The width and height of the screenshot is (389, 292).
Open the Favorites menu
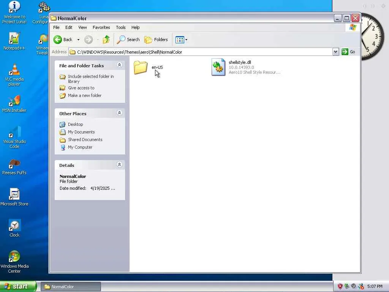pos(101,27)
